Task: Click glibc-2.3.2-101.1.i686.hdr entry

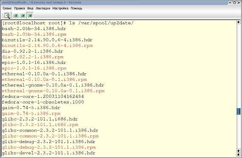Action: pos(40,119)
